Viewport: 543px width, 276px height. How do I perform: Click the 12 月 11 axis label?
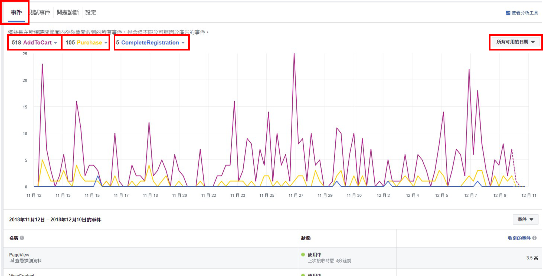point(529,195)
